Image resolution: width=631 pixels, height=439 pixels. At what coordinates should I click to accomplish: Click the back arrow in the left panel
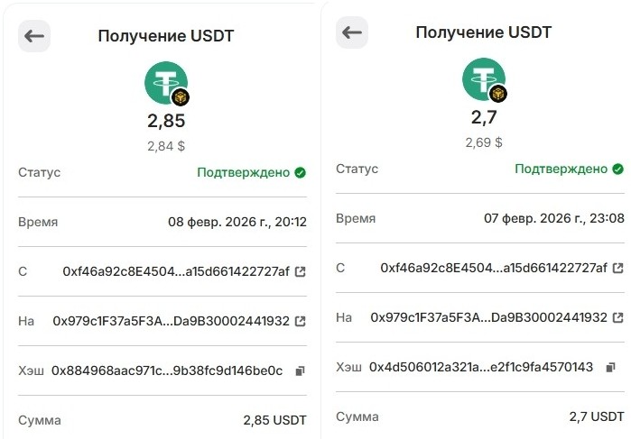34,36
